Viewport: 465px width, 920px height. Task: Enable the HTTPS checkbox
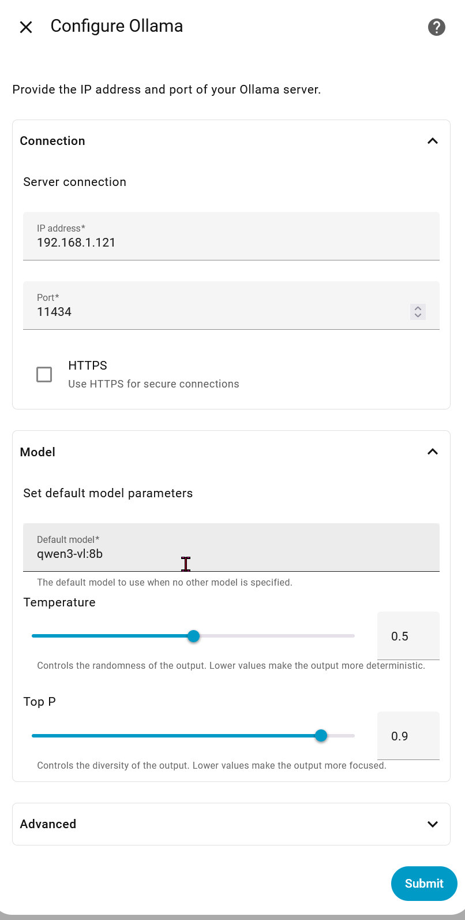click(44, 374)
